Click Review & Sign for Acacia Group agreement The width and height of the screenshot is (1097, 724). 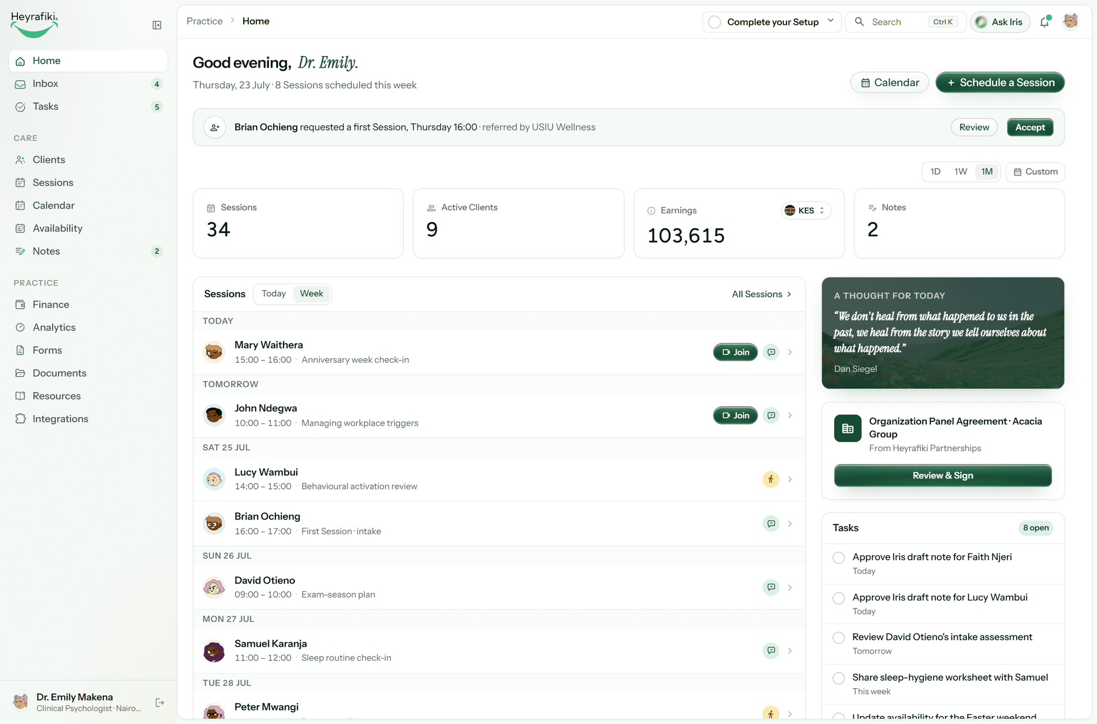coord(943,476)
